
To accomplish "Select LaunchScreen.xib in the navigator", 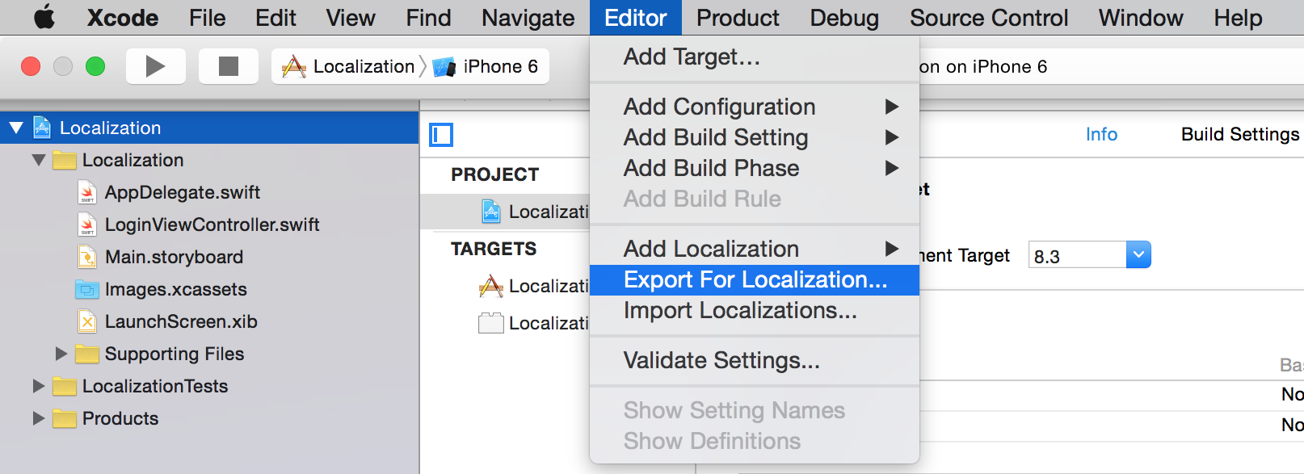I will pos(181,321).
